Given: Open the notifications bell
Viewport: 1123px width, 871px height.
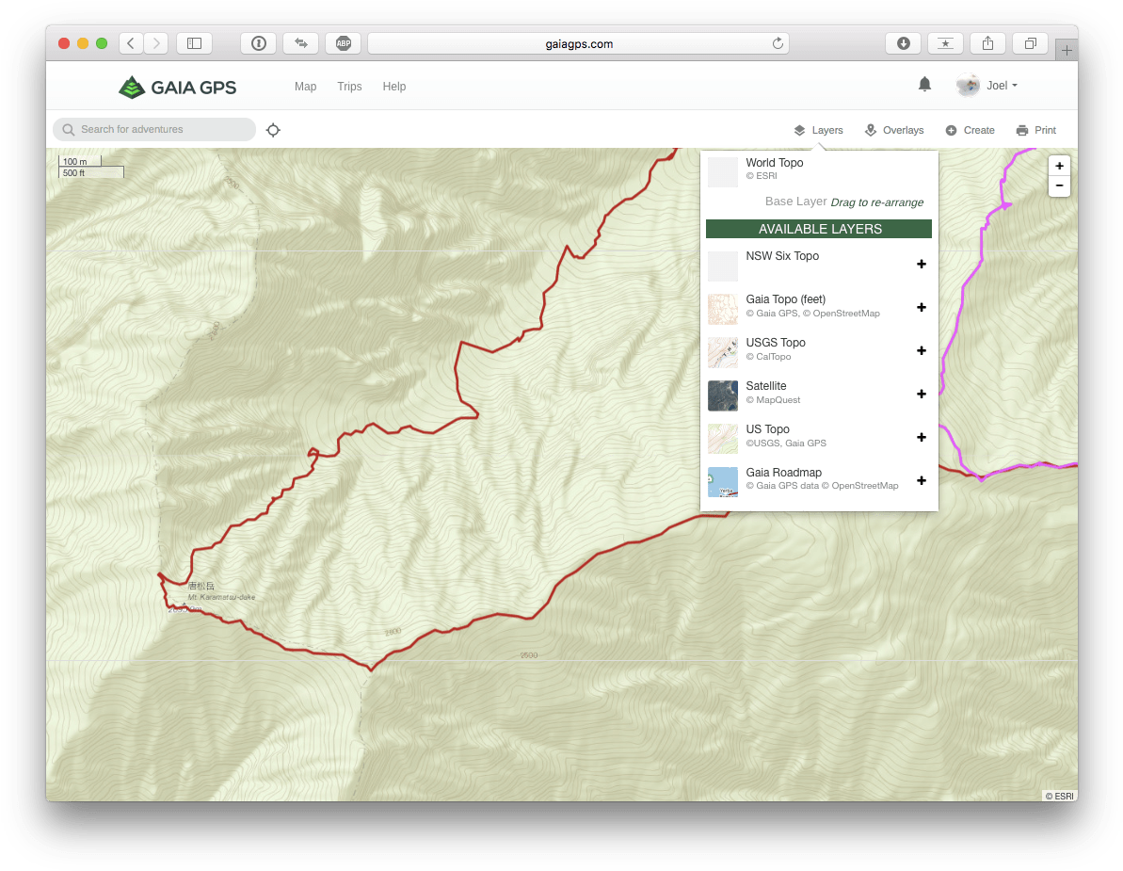Looking at the screenshot, I should [x=923, y=85].
